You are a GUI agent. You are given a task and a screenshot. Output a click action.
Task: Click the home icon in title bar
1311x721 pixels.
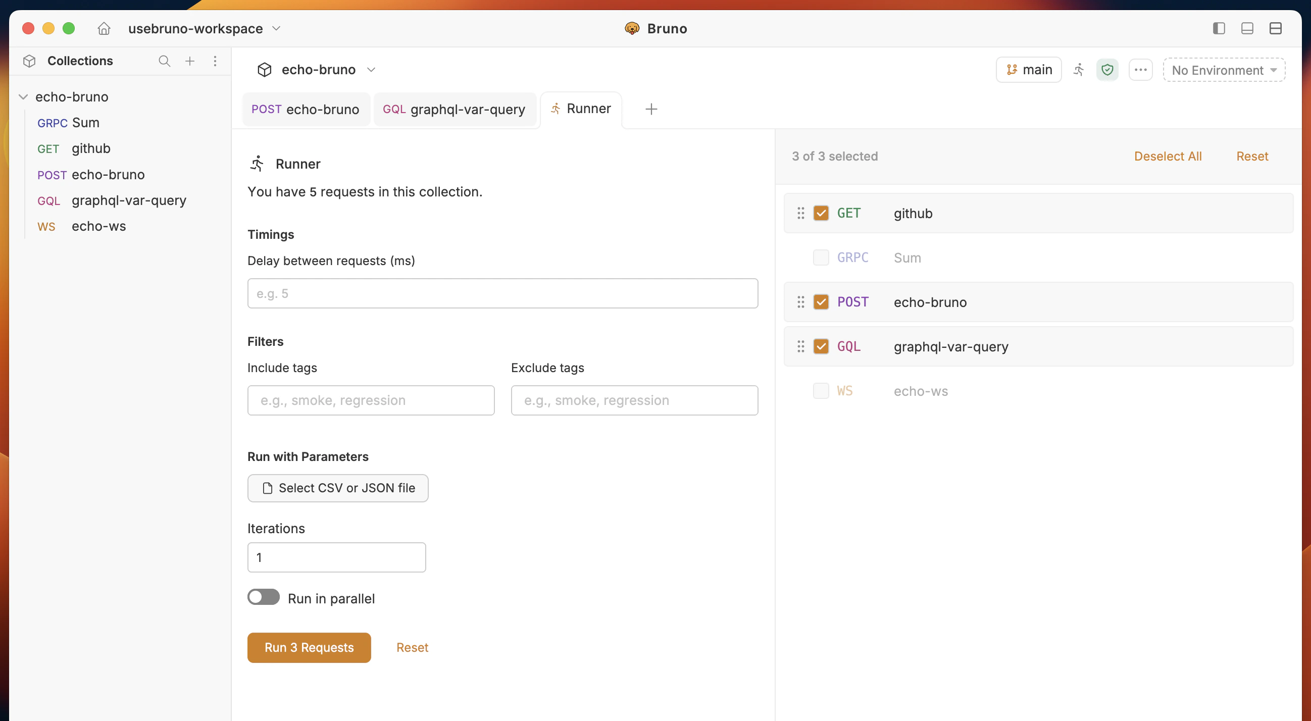click(104, 28)
